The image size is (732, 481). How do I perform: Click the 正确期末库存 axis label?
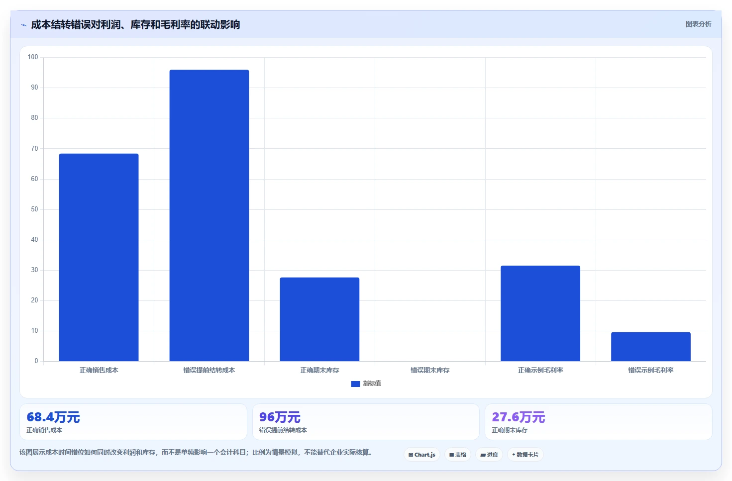319,370
